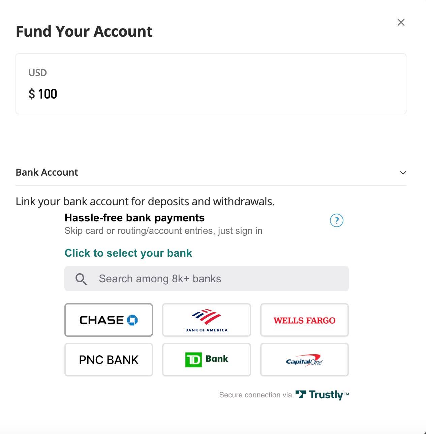This screenshot has width=426, height=434.
Task: Click the 'Secure connection via' text
Action: [255, 395]
